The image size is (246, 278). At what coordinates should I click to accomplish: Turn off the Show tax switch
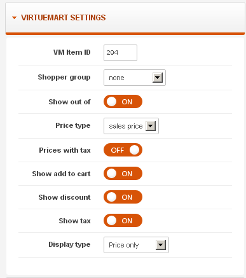tap(123, 221)
